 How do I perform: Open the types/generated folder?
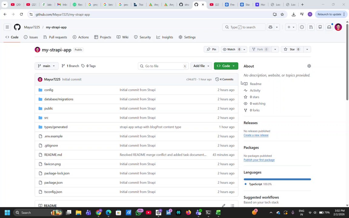pos(56,127)
